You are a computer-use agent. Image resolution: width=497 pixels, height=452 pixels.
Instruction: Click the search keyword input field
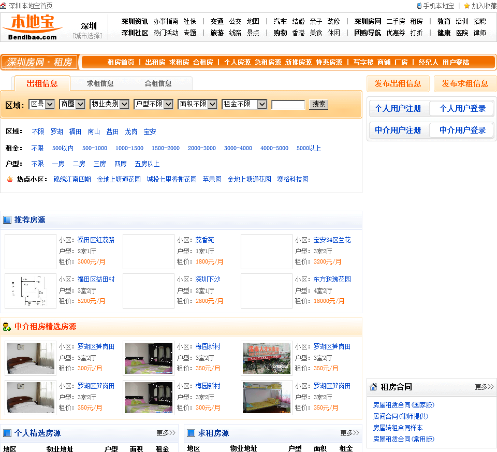coord(288,104)
